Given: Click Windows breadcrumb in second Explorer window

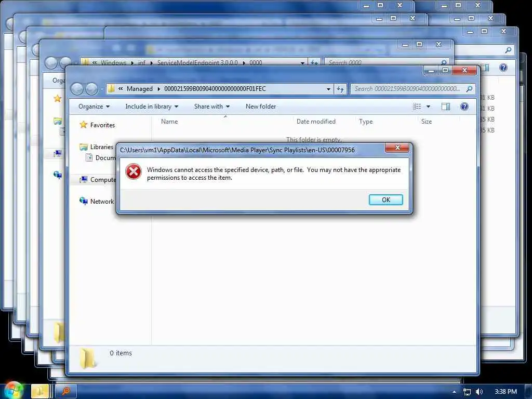Looking at the screenshot, I should click(113, 63).
